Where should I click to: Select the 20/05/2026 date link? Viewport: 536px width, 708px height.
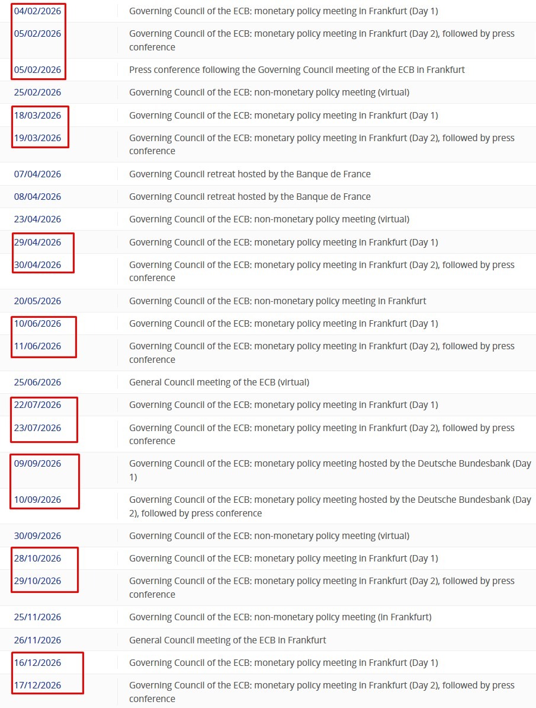37,301
